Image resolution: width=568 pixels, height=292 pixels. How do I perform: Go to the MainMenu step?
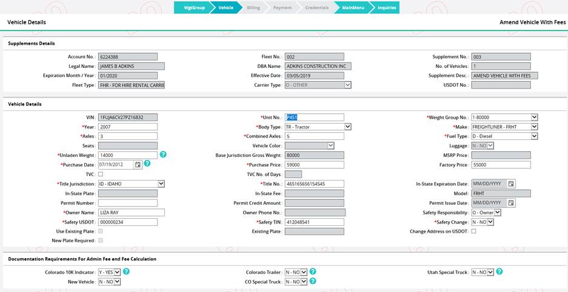353,8
